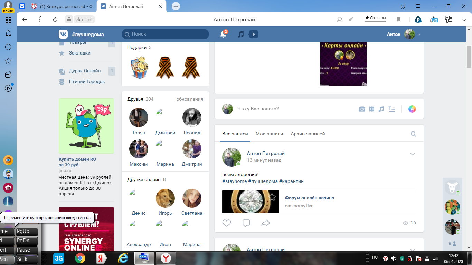This screenshot has height=265, width=472.
Task: Click the 'Войти' browser login button
Action: pyautogui.click(x=8, y=11)
